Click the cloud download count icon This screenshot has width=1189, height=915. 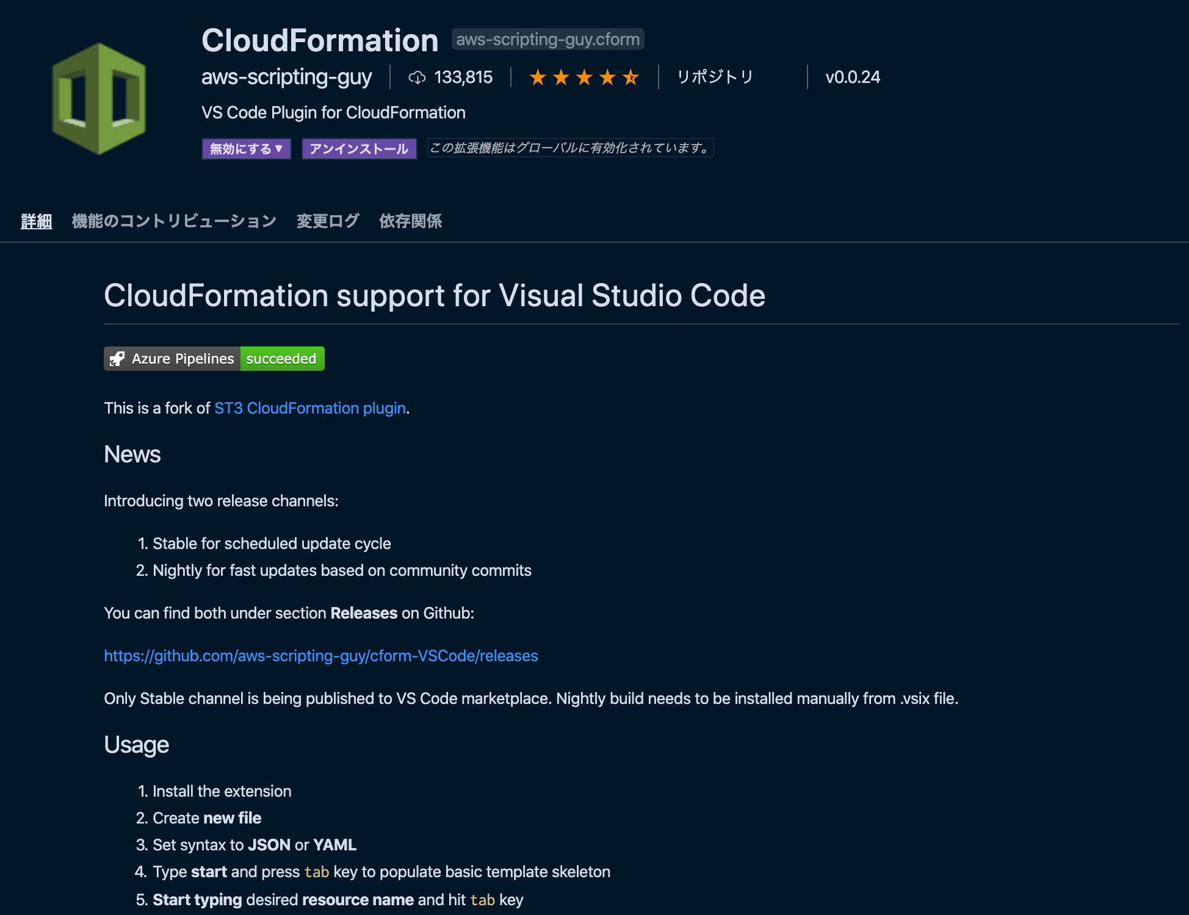(x=417, y=77)
